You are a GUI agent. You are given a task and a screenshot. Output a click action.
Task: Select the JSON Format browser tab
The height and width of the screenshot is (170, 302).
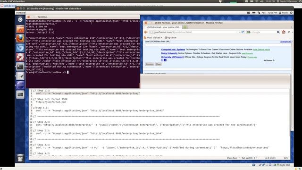pyautogui.click(x=163, y=27)
